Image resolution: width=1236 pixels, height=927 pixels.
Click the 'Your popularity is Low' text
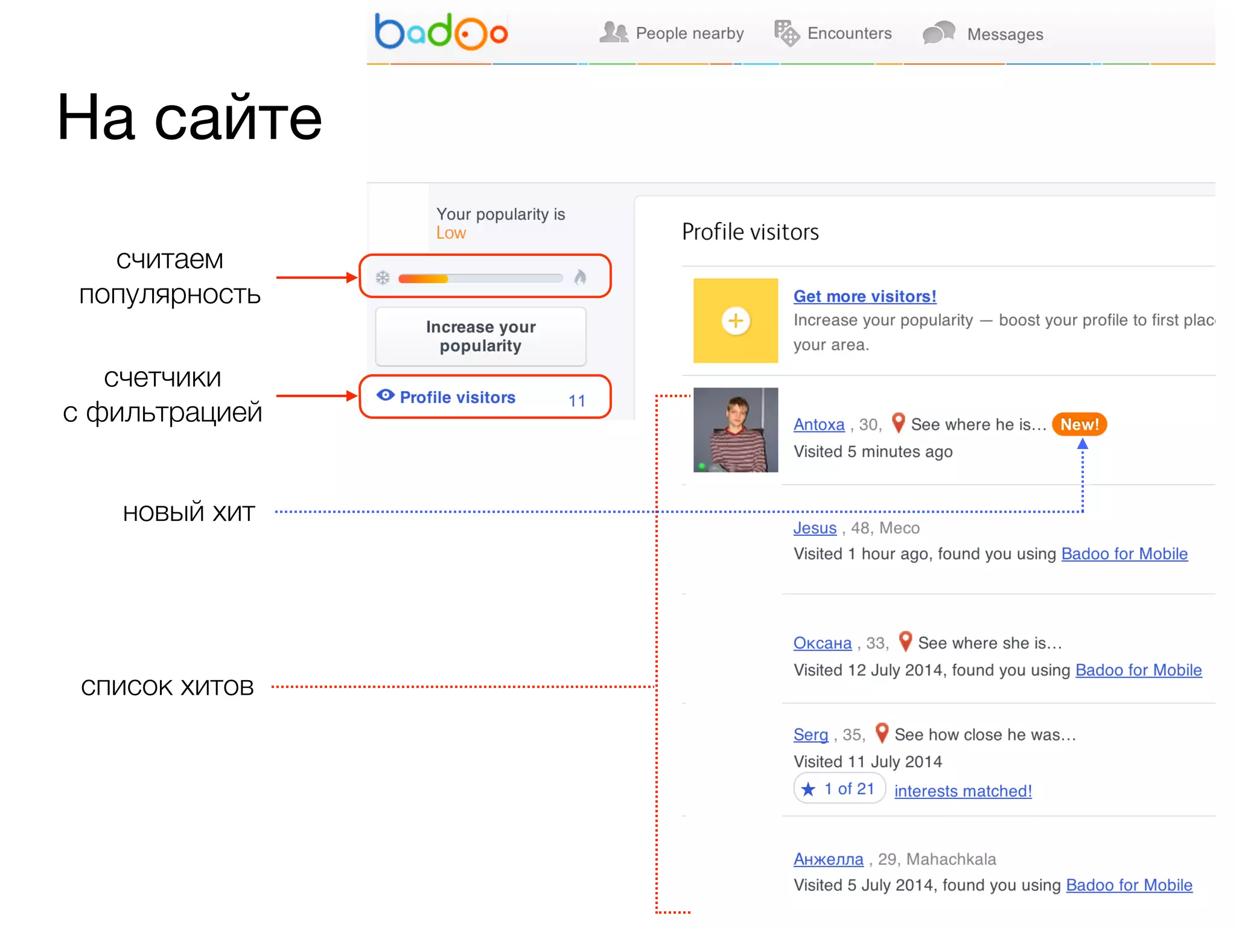coord(500,223)
